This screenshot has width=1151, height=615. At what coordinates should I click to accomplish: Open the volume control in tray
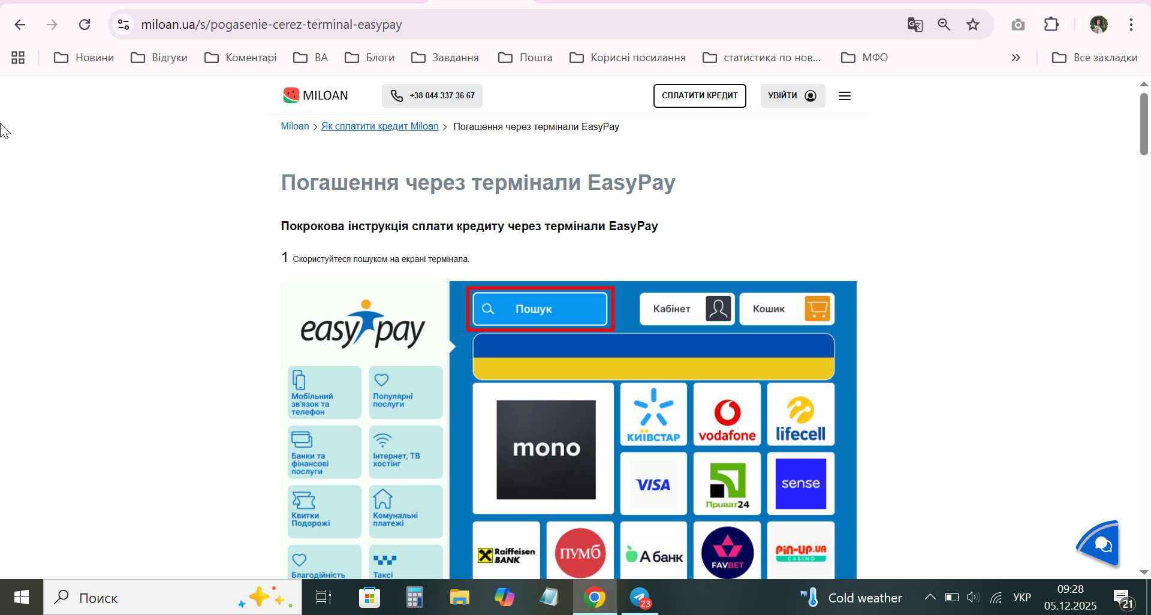[972, 597]
